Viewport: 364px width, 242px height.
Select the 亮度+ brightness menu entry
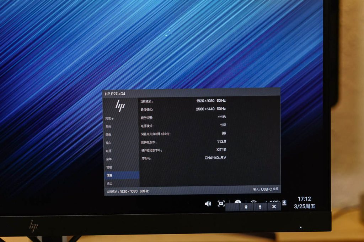click(109, 118)
